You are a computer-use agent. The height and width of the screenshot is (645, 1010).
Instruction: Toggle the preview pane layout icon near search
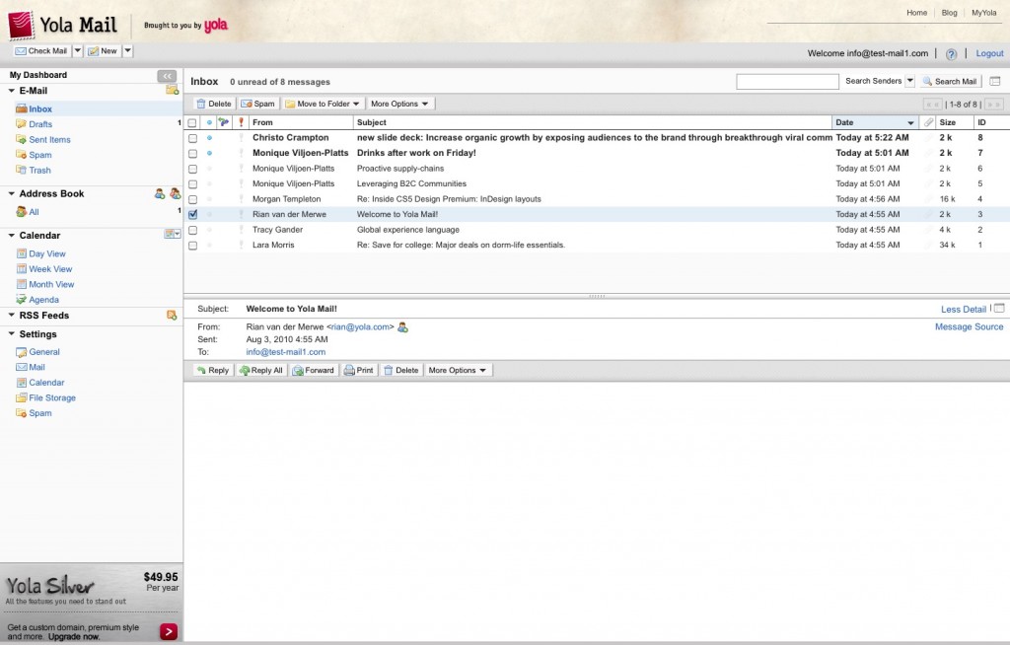[x=995, y=81]
